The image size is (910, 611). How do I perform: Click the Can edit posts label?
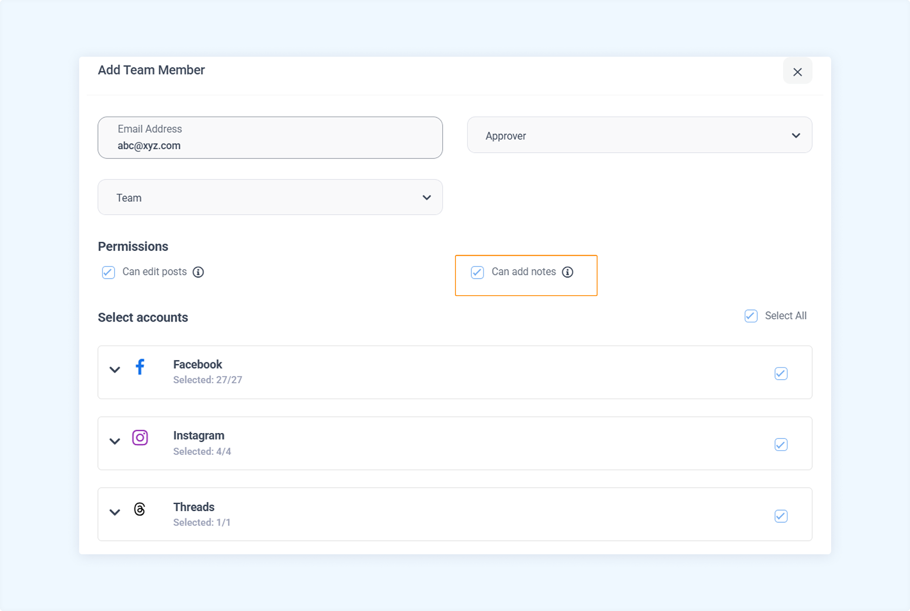155,272
